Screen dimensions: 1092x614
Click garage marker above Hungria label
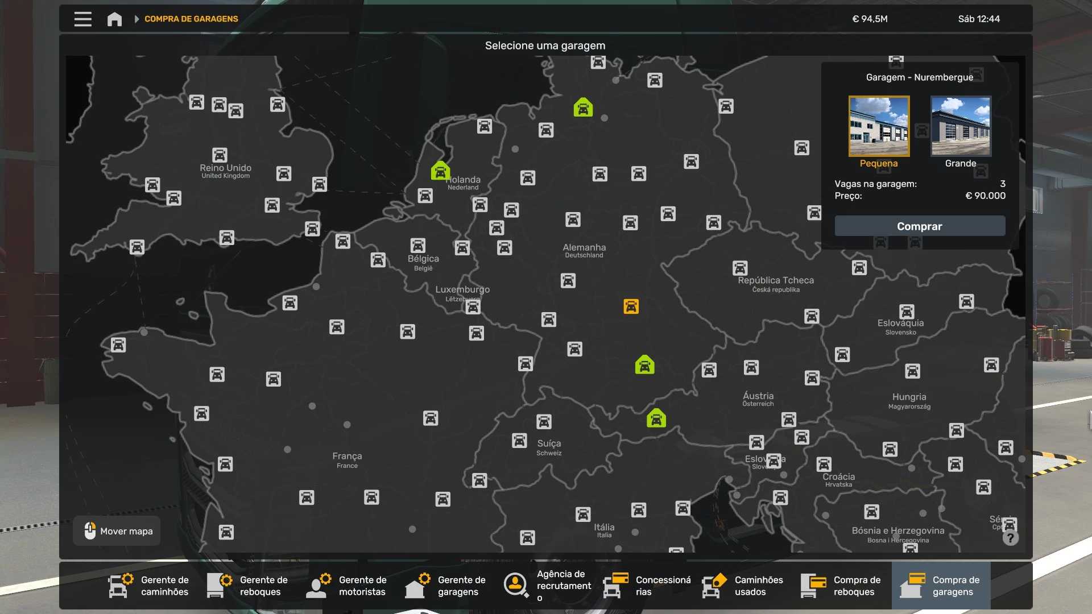(x=912, y=371)
